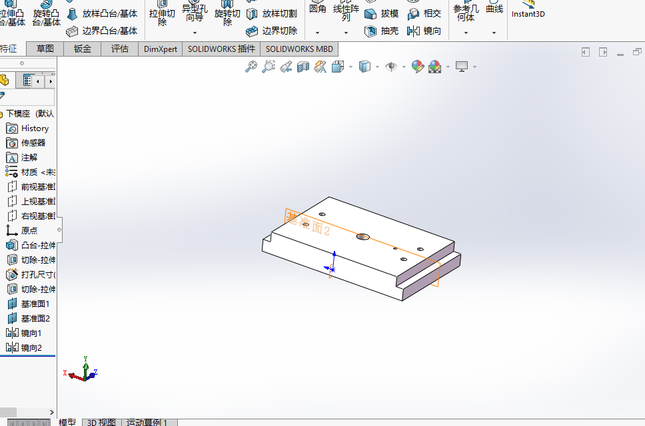Image resolution: width=645 pixels, height=426 pixels.
Task: Open the Display Style dropdown arrow
Action: [x=377, y=67]
